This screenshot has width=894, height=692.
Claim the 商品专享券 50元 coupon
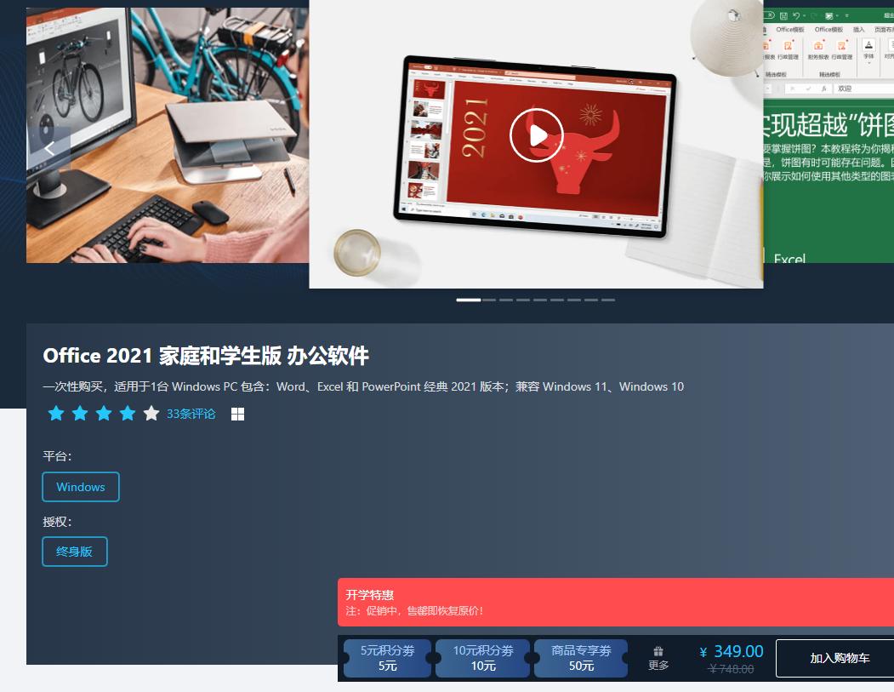point(580,658)
